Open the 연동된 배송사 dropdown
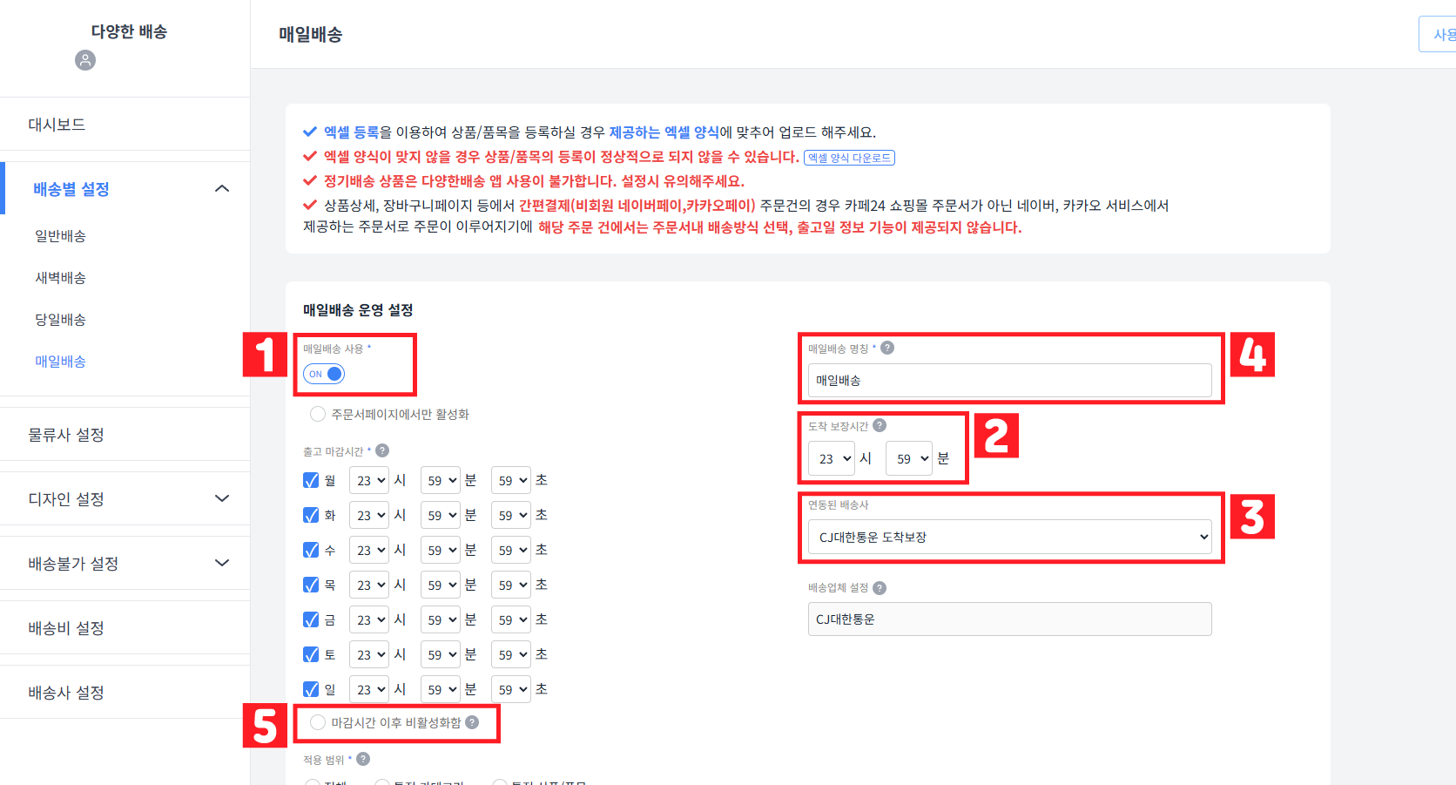 click(x=1008, y=537)
